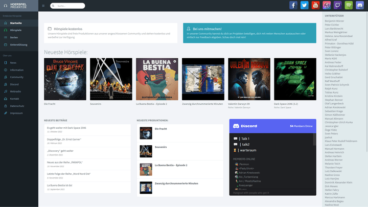Click the headphones logo icon
This screenshot has width=368, height=207.
click(x=6, y=6)
